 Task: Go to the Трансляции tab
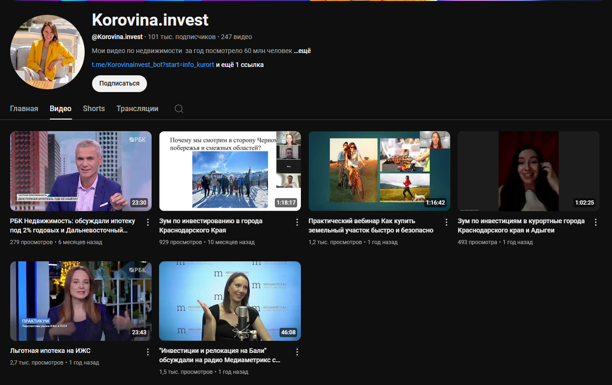(x=137, y=109)
